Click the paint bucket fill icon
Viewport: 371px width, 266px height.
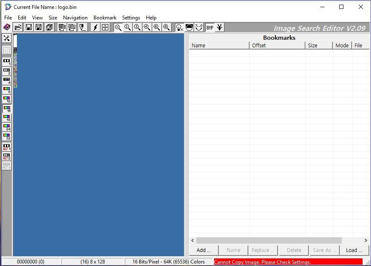click(82, 27)
